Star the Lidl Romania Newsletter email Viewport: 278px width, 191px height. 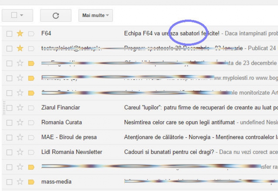click(x=20, y=152)
